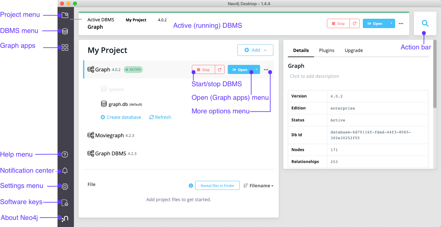Click the 'Active DBMS' label in top bar
Viewport: 441px width, 227px height.
tap(101, 20)
